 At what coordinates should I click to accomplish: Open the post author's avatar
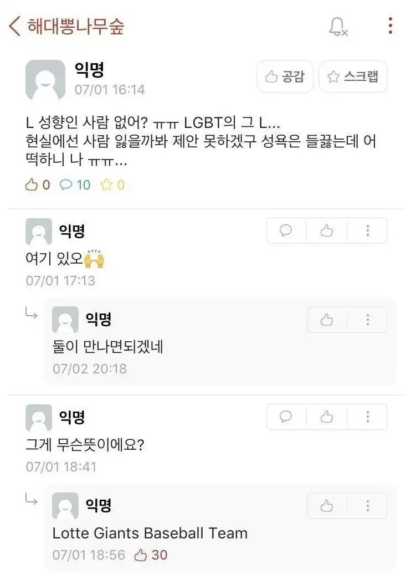point(45,80)
